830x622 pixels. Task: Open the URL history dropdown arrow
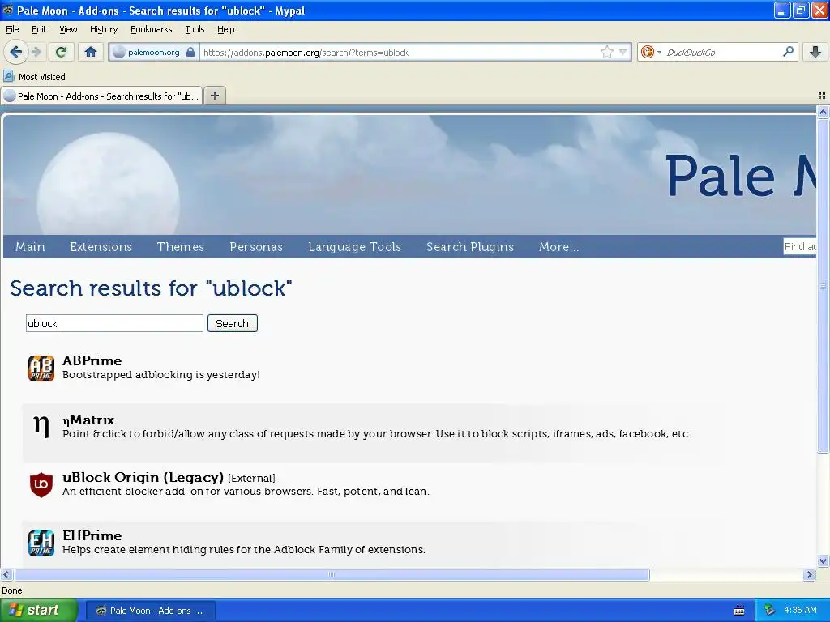tap(623, 52)
